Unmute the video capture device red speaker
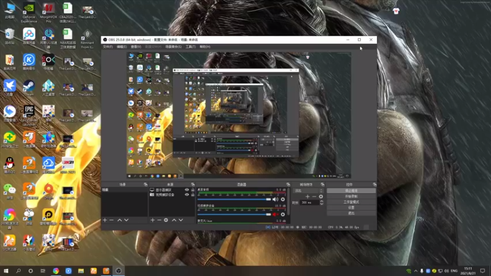The height and width of the screenshot is (276, 491). point(275,214)
